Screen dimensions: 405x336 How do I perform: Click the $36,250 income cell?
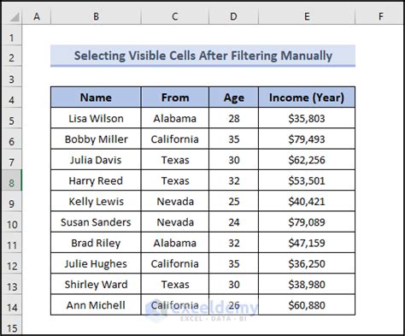(x=307, y=263)
